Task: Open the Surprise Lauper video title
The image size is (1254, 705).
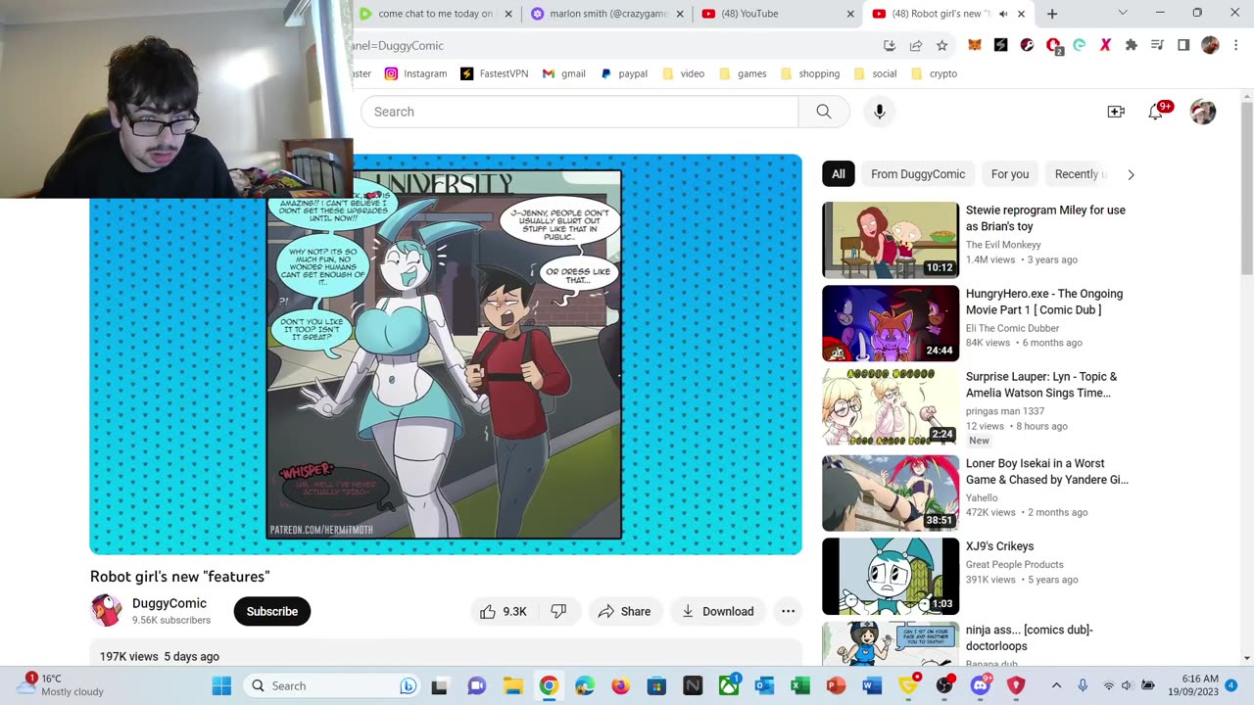Action: [x=1041, y=385]
